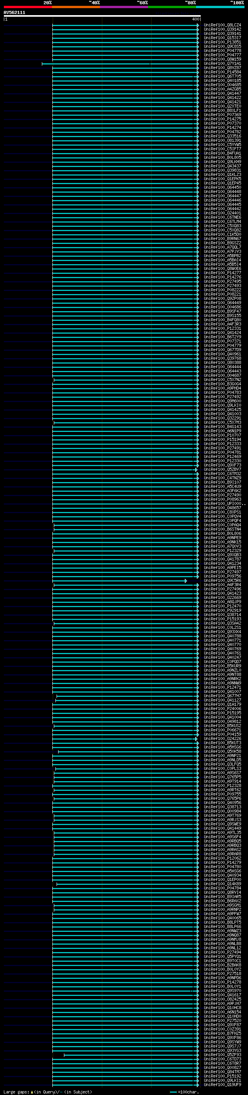Open hit UniRef100_Q39141

[222, 33]
